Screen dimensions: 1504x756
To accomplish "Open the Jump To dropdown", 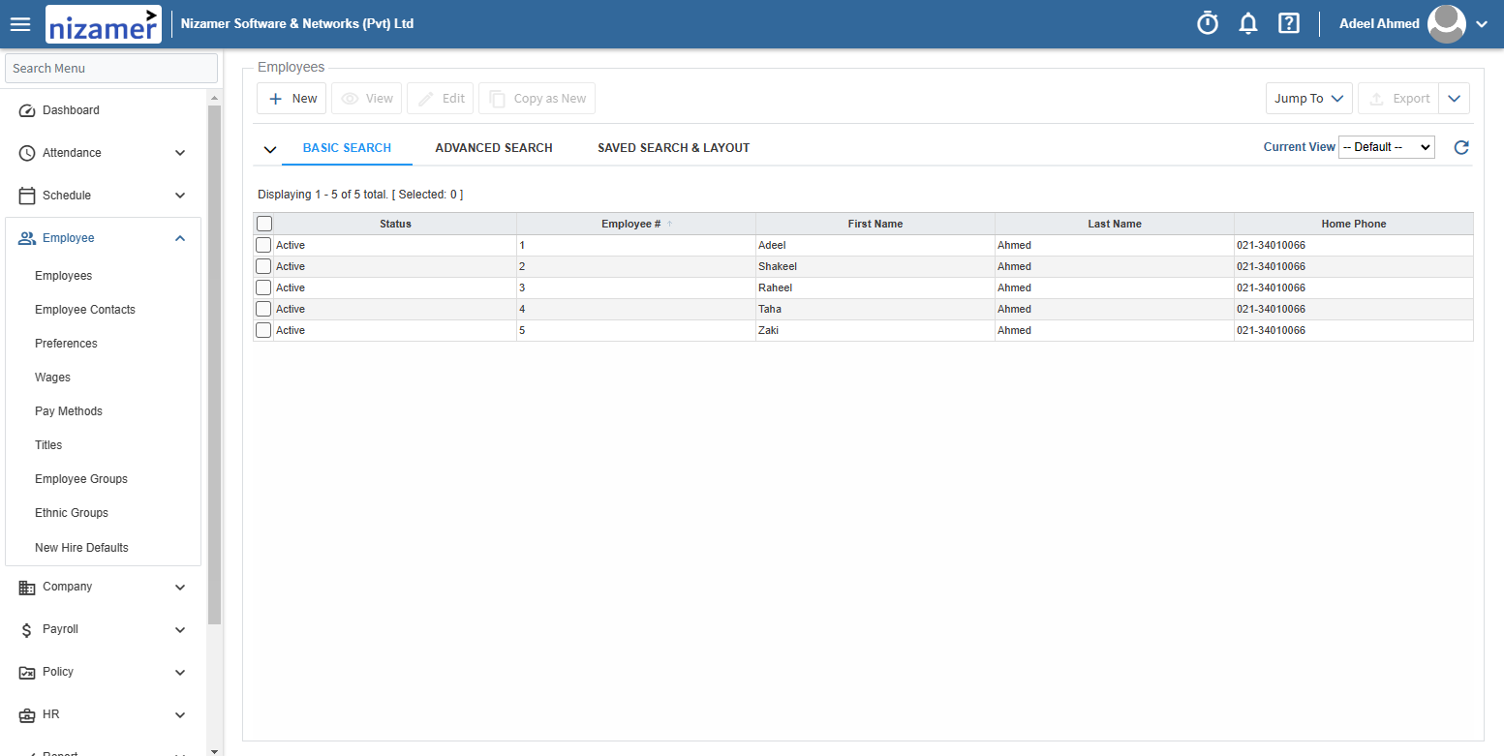I will pyautogui.click(x=1309, y=98).
